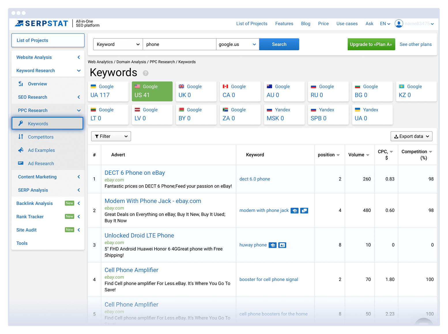Click the Serpstat logo
This screenshot has height=334, width=448.
[x=41, y=23]
